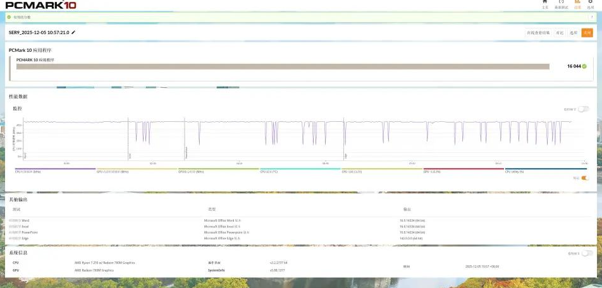
Task: Select the purple CPU clock frequency legend
Action: click(x=54, y=171)
